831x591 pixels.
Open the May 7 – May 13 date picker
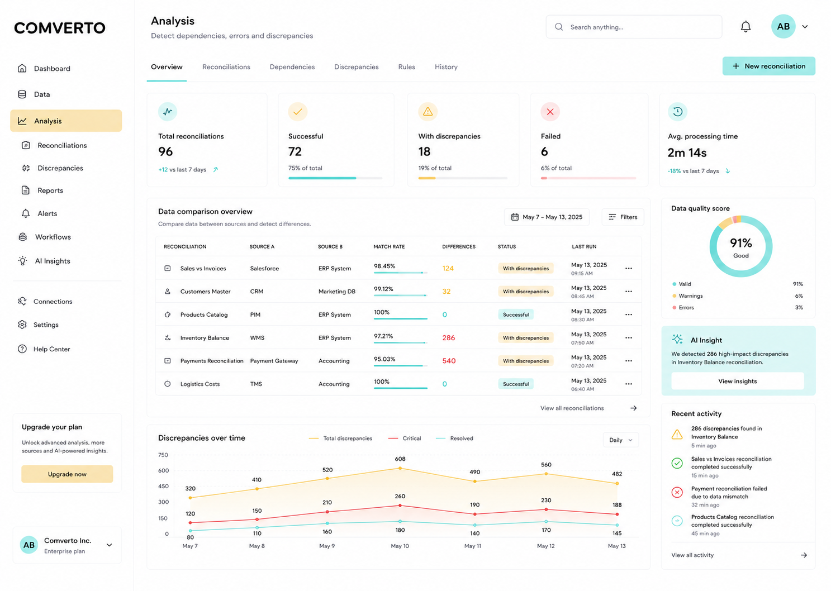(x=547, y=217)
